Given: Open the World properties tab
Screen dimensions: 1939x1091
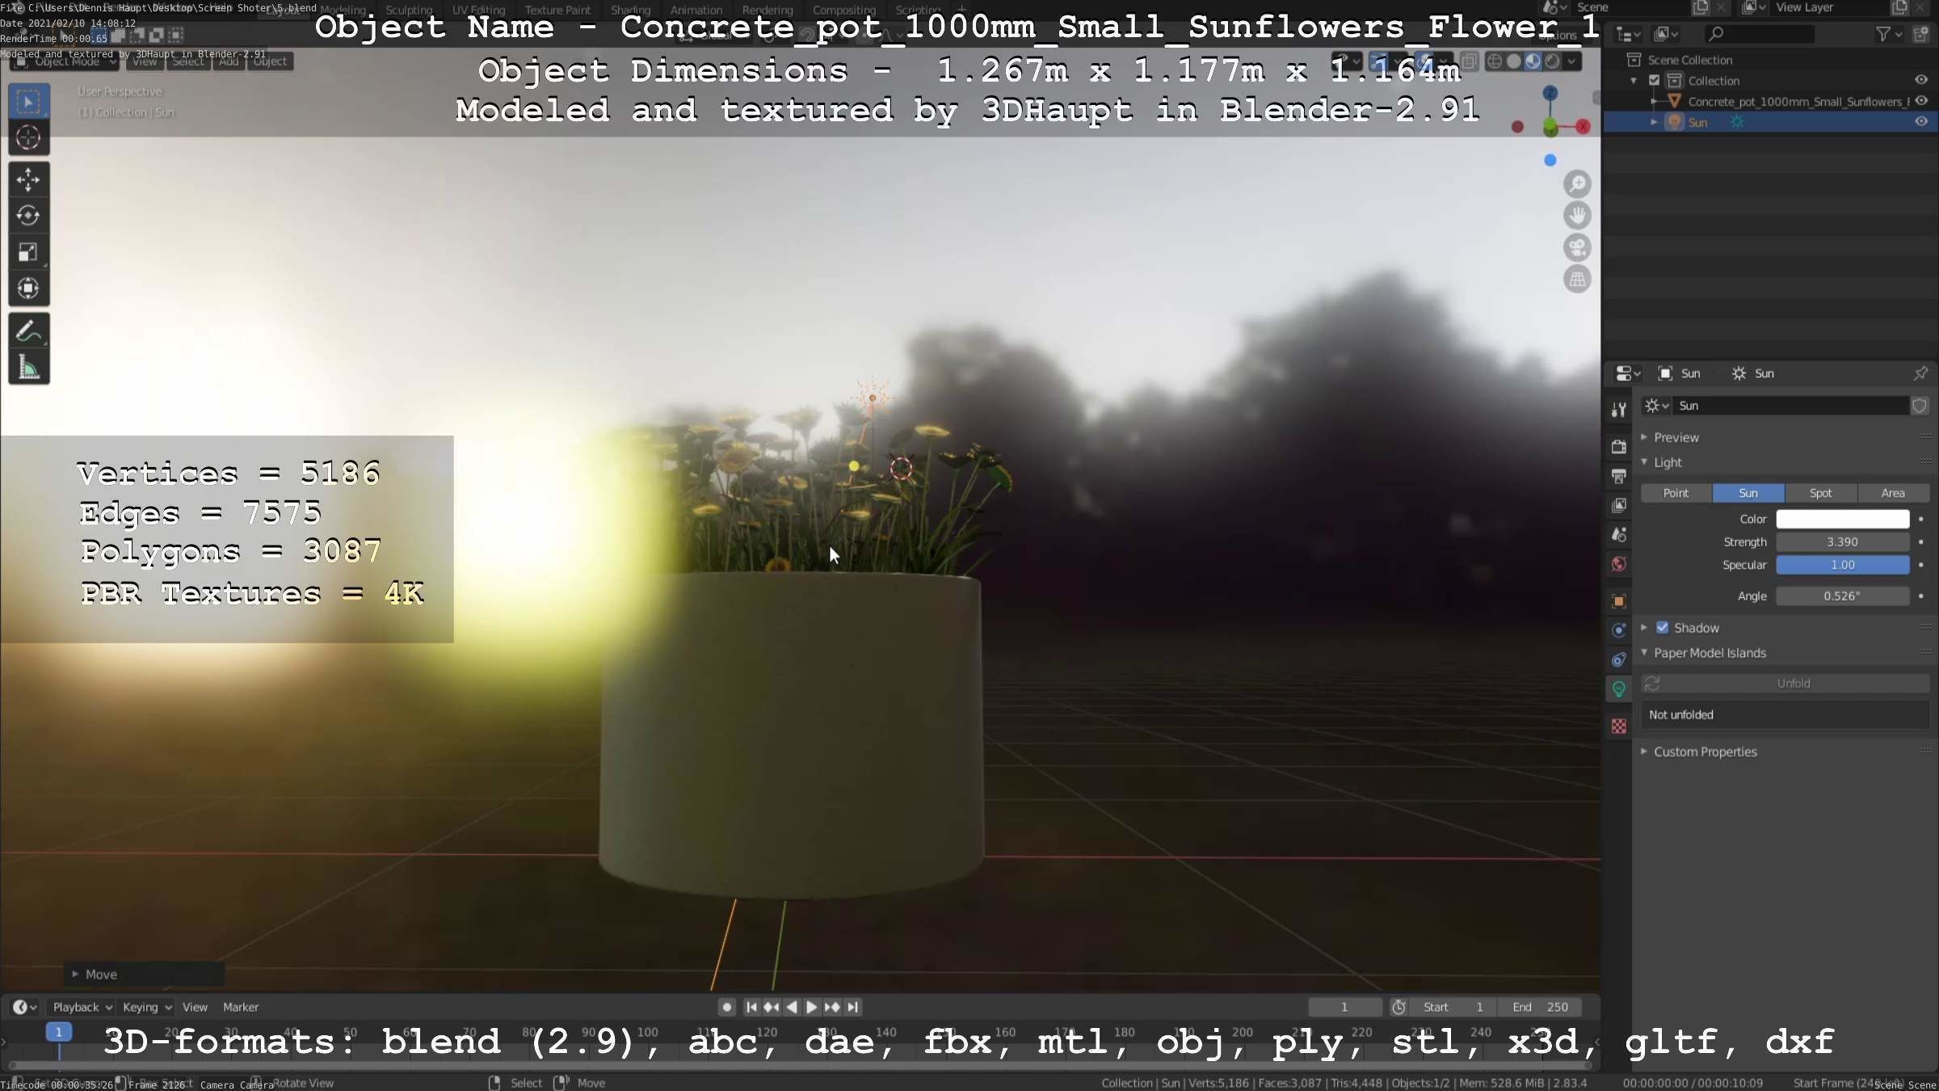Looking at the screenshot, I should tap(1618, 564).
